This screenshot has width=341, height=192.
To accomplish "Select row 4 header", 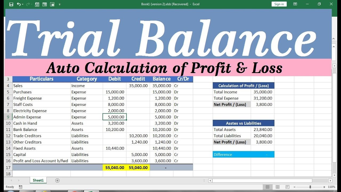I will (8, 86).
